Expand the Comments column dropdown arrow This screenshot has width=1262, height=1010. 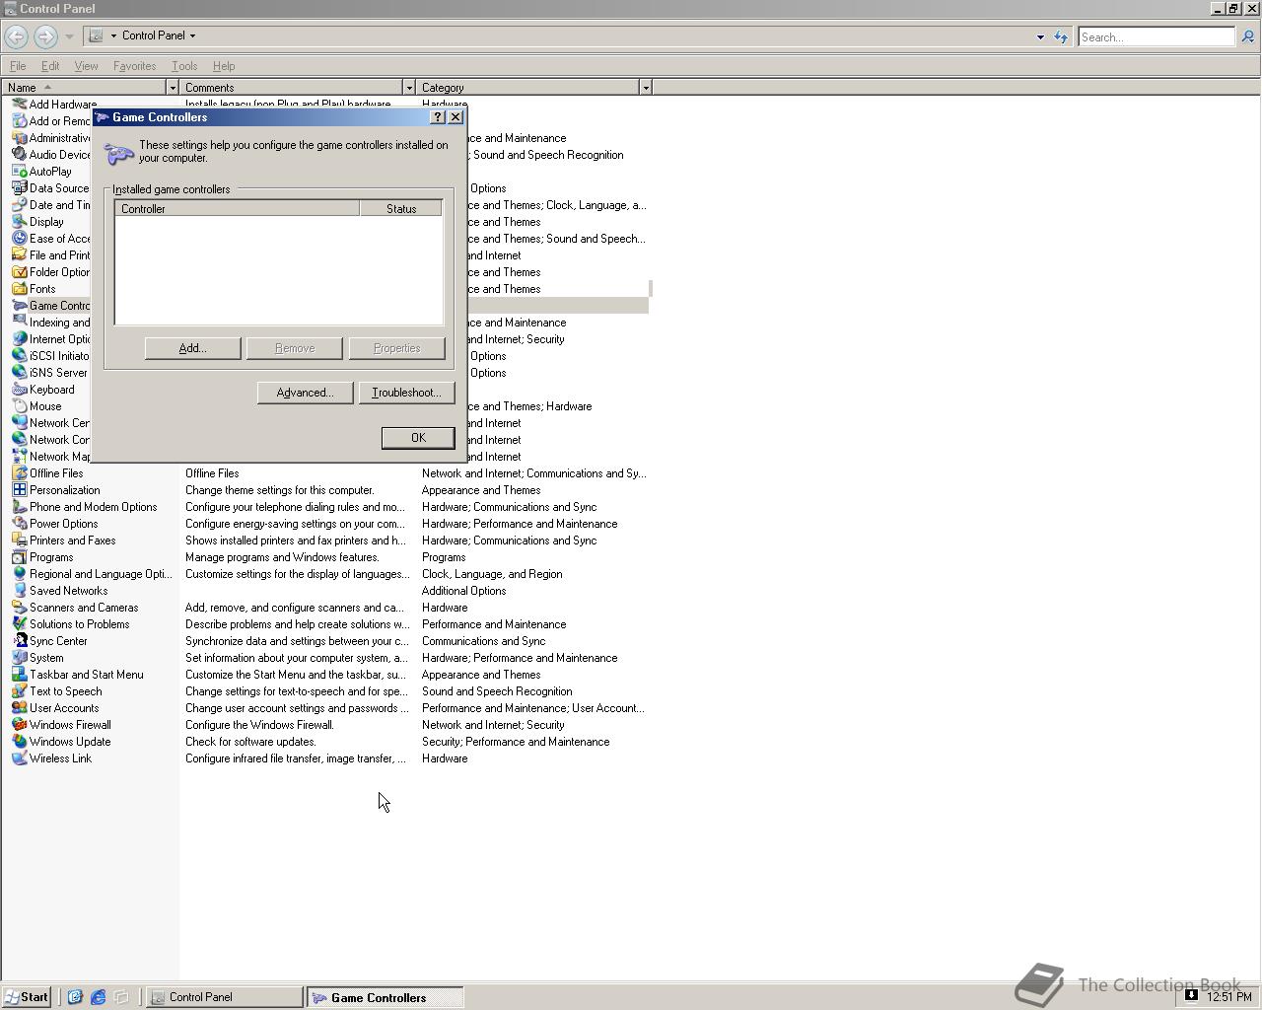pyautogui.click(x=409, y=88)
